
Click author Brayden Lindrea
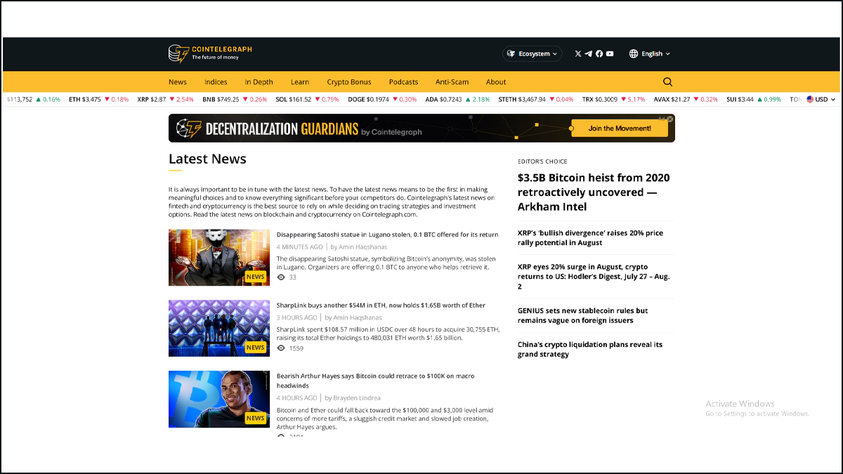(x=358, y=398)
